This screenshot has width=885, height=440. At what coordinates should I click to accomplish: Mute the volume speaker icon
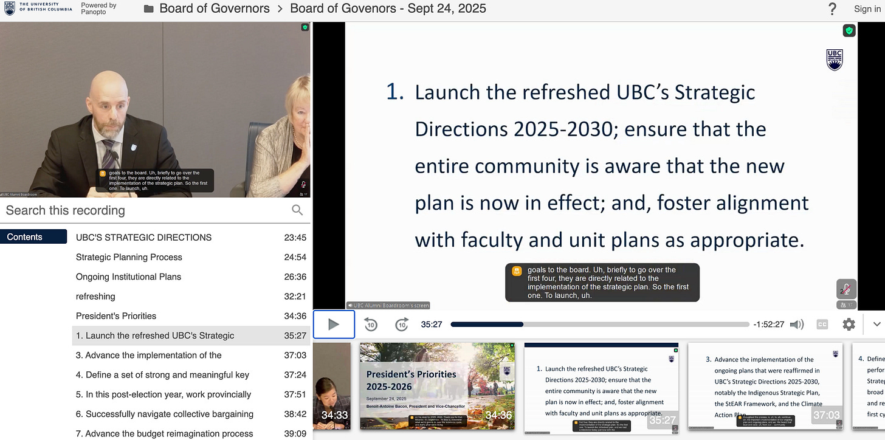click(x=797, y=325)
